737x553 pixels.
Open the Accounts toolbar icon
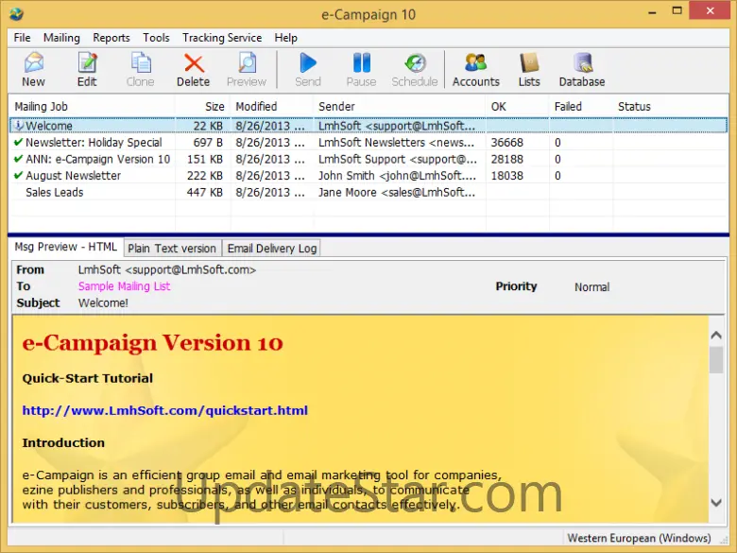[x=475, y=70]
